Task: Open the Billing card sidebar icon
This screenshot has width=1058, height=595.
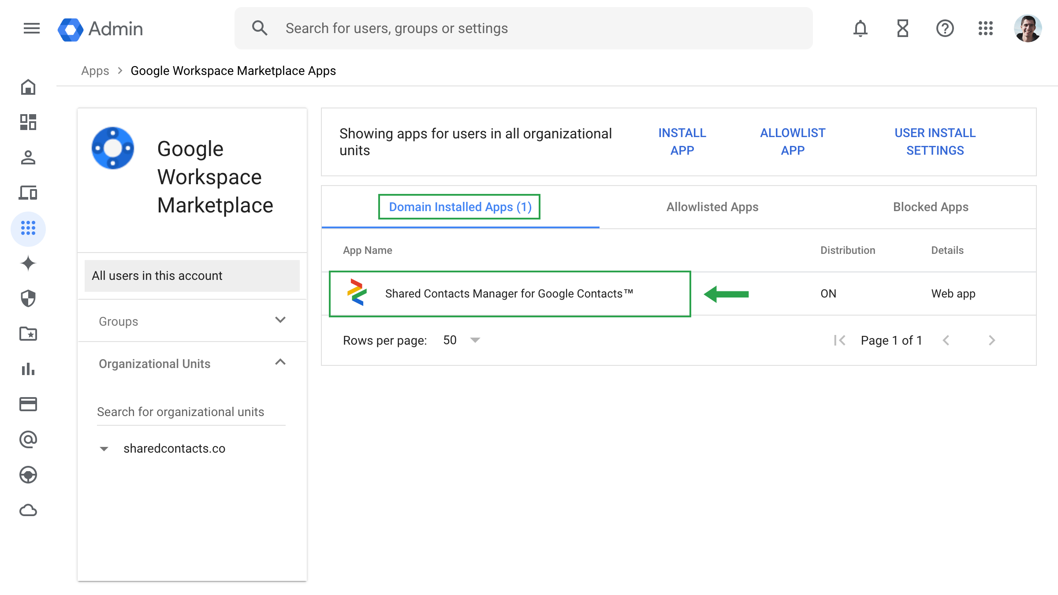Action: 28,404
